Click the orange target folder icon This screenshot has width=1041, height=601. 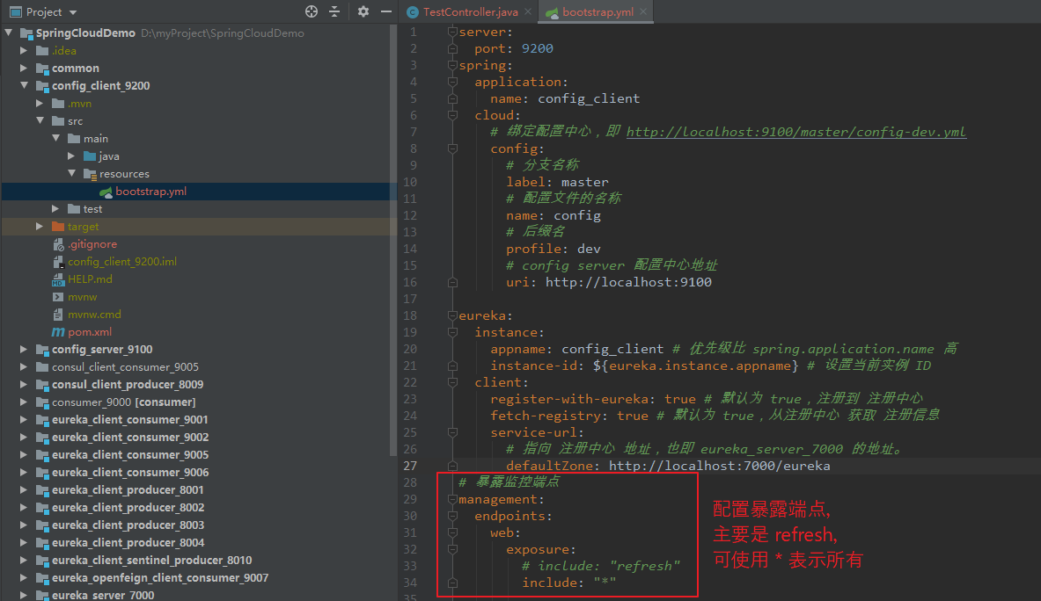click(x=58, y=227)
